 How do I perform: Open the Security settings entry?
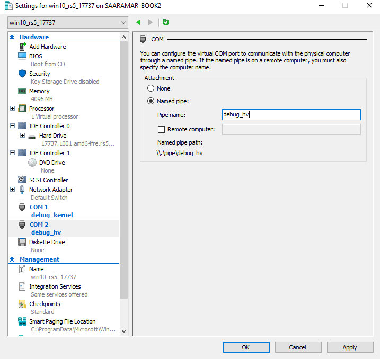(x=40, y=74)
